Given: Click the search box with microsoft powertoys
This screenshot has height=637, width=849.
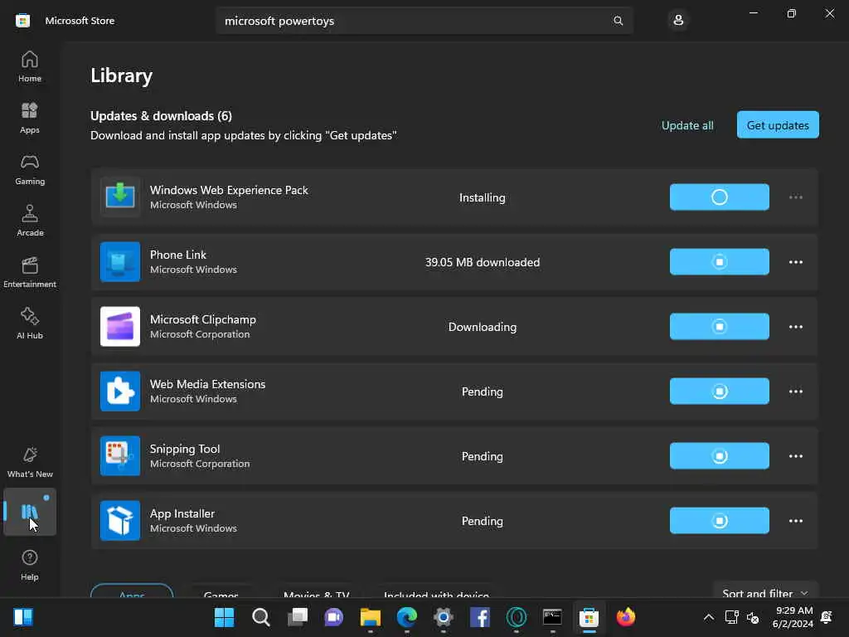Looking at the screenshot, I should point(424,21).
